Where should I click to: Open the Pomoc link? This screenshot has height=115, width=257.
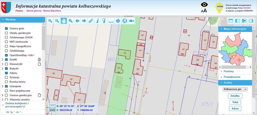click(19, 11)
